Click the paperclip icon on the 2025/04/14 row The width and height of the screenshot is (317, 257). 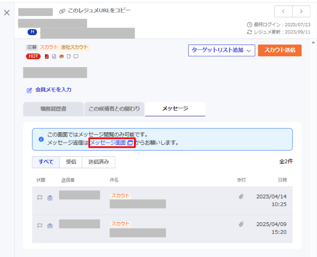pyautogui.click(x=241, y=197)
